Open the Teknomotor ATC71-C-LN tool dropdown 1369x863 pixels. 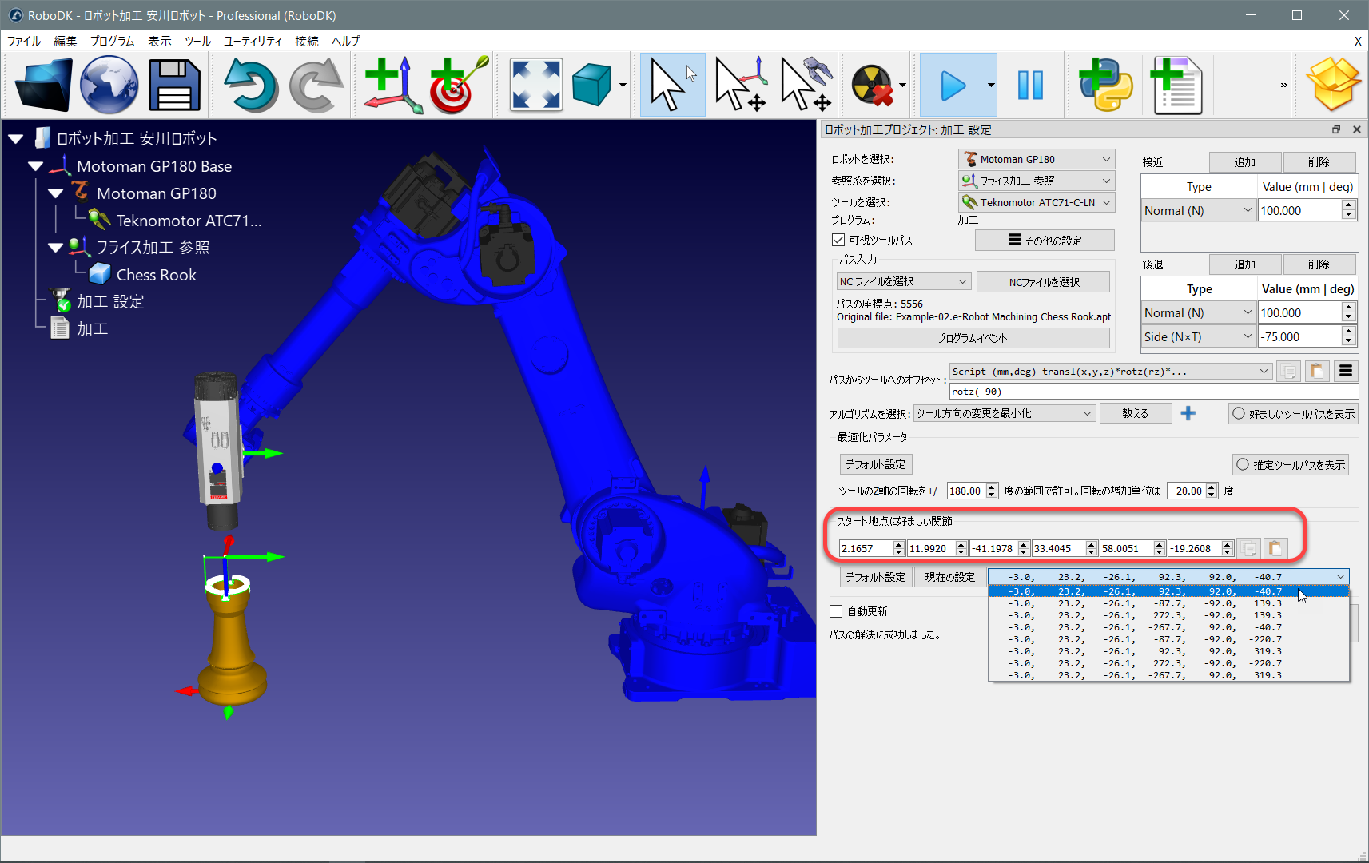(1037, 202)
